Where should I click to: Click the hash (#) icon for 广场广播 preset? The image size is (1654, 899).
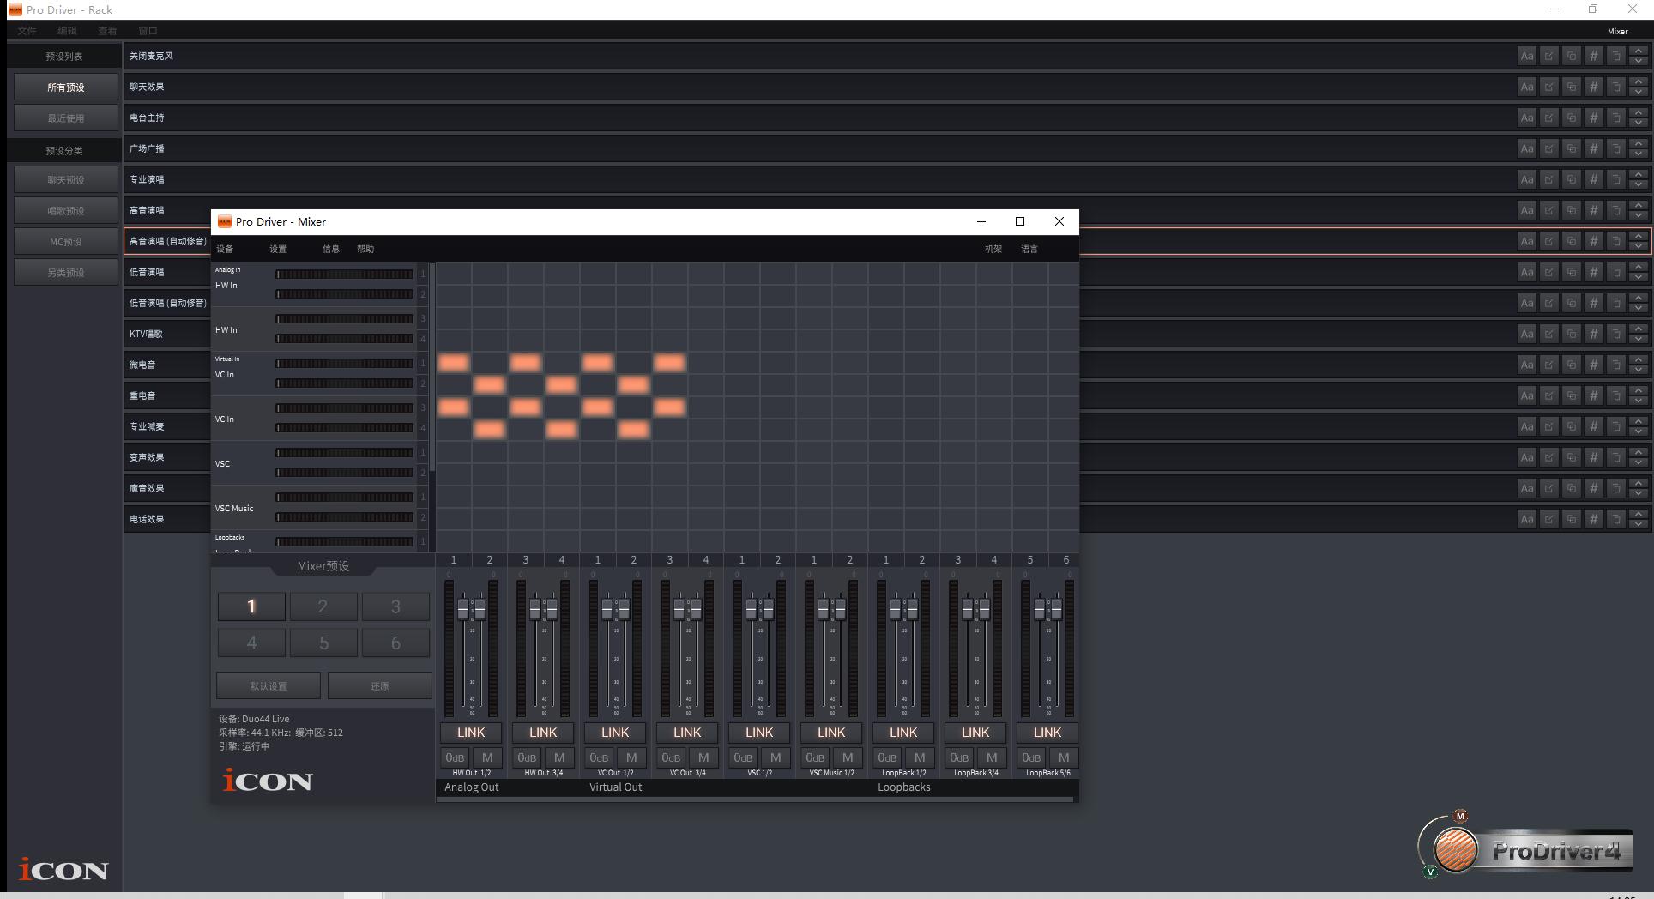(x=1593, y=148)
